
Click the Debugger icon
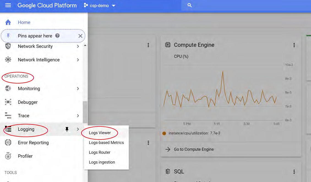8,102
